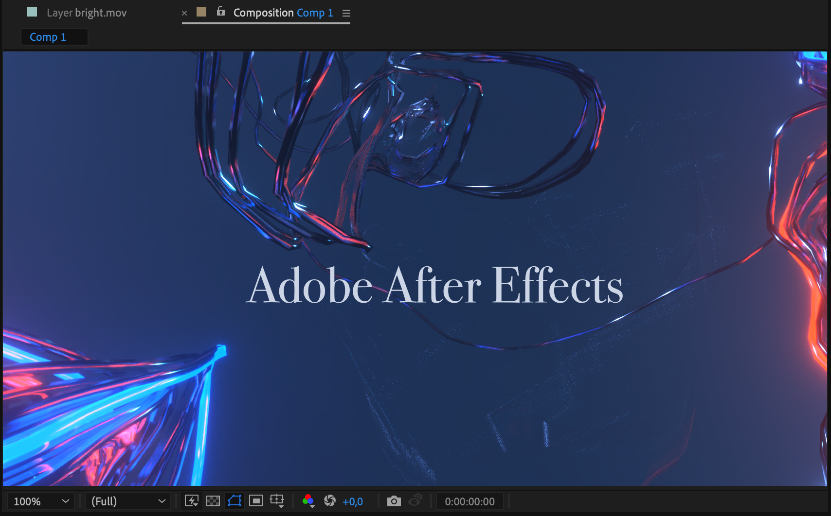Click the +0,0 exposure value
Image resolution: width=831 pixels, height=516 pixels.
point(353,501)
